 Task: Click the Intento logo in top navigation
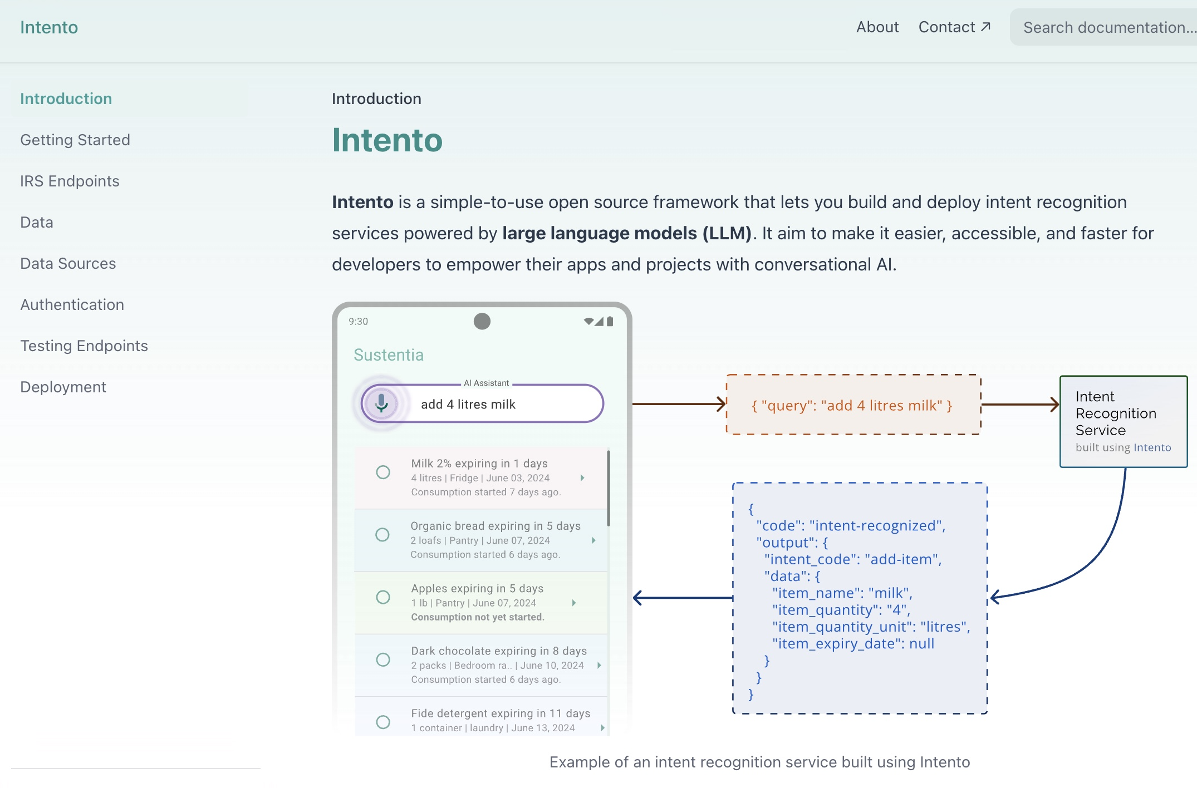point(48,26)
